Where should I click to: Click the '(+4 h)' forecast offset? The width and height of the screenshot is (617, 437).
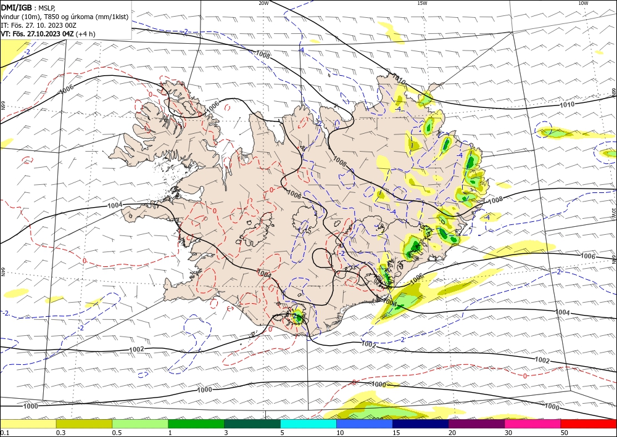[85, 34]
